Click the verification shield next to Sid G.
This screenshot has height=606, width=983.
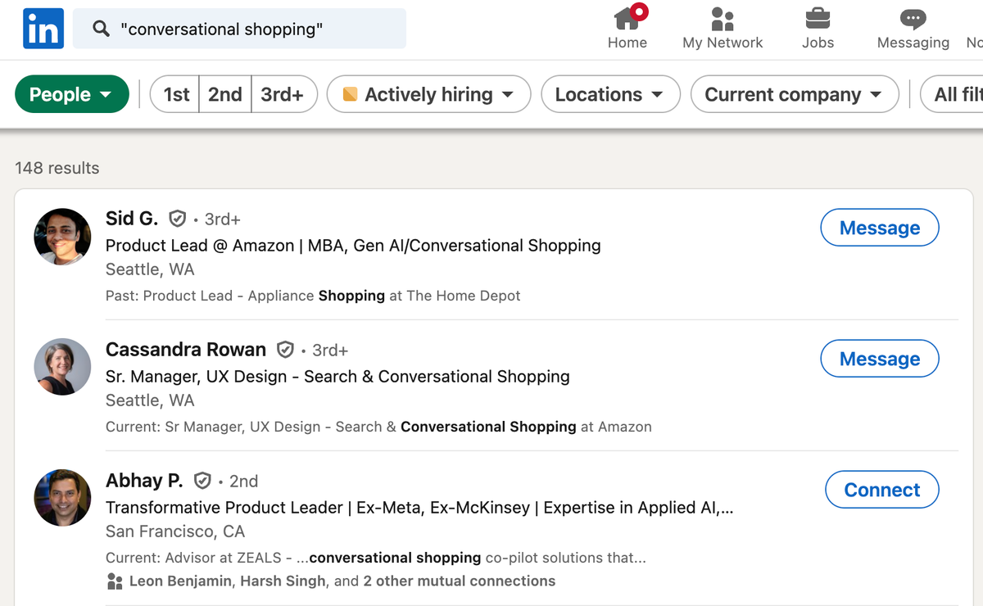click(177, 219)
